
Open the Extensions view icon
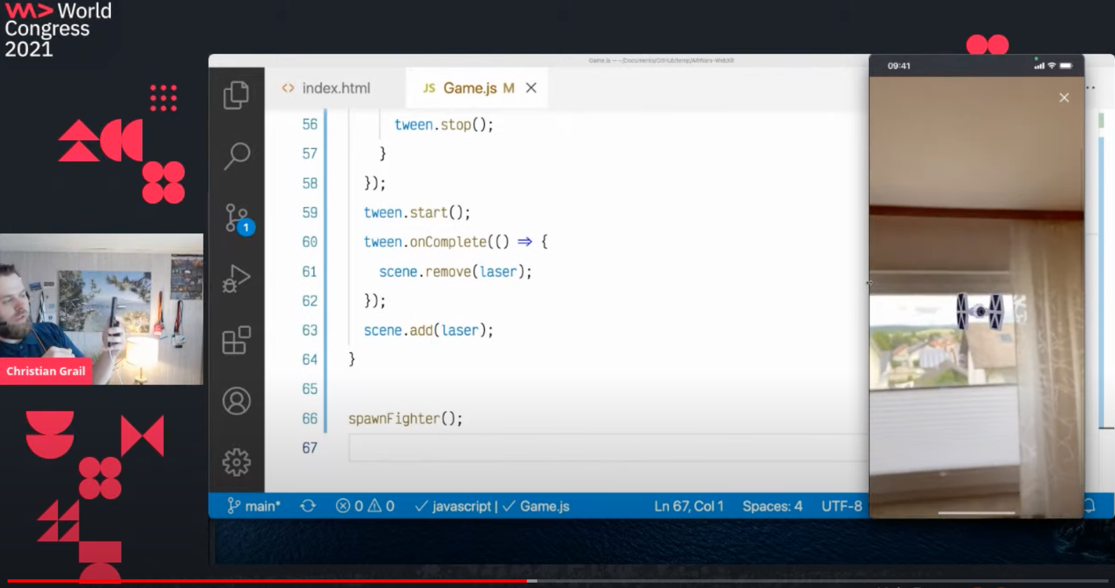(236, 340)
